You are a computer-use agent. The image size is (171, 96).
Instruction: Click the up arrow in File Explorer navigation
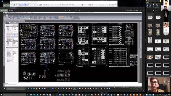click(152, 11)
